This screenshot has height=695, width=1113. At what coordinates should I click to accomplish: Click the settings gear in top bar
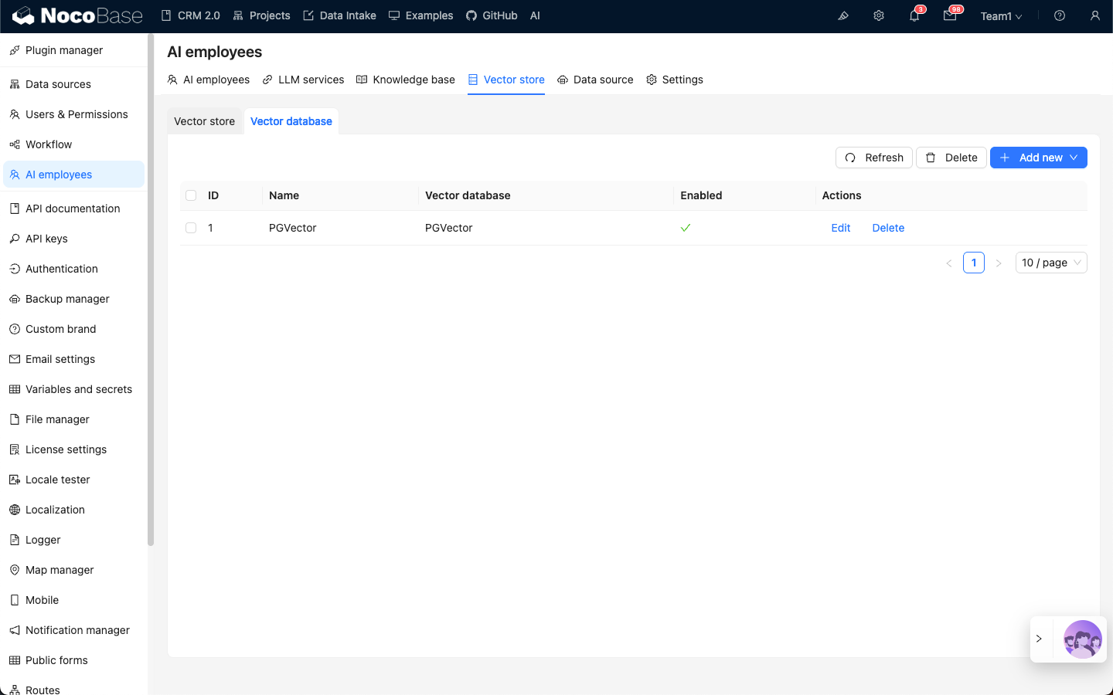click(879, 16)
